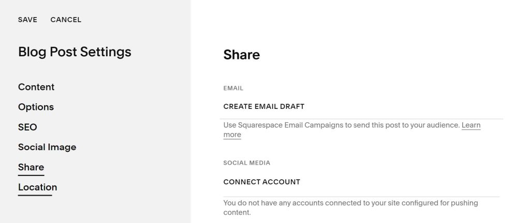Open the Location tab
Screen dimensions: 530x223
[x=37, y=187]
